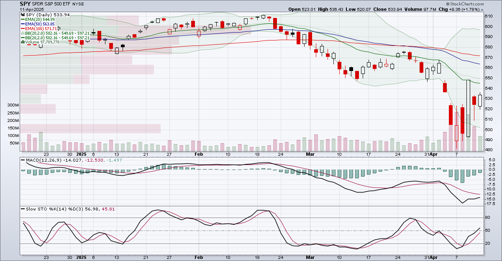Image resolution: width=502 pixels, height=261 pixels.
Task: Click the 50M volume axis label
Action: click(15, 143)
